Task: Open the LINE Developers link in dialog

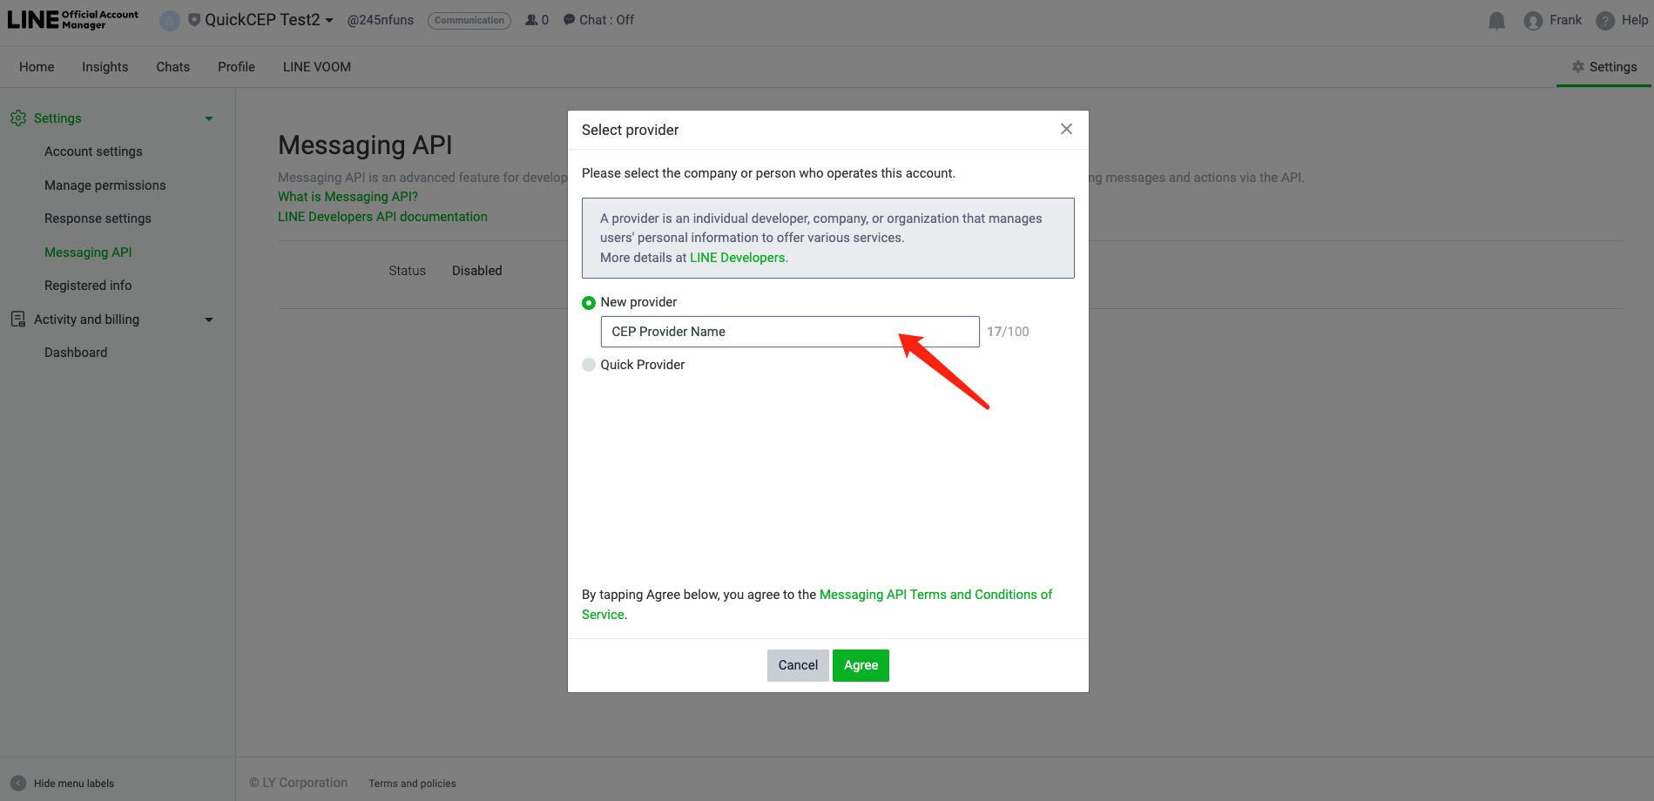Action: pos(737,258)
